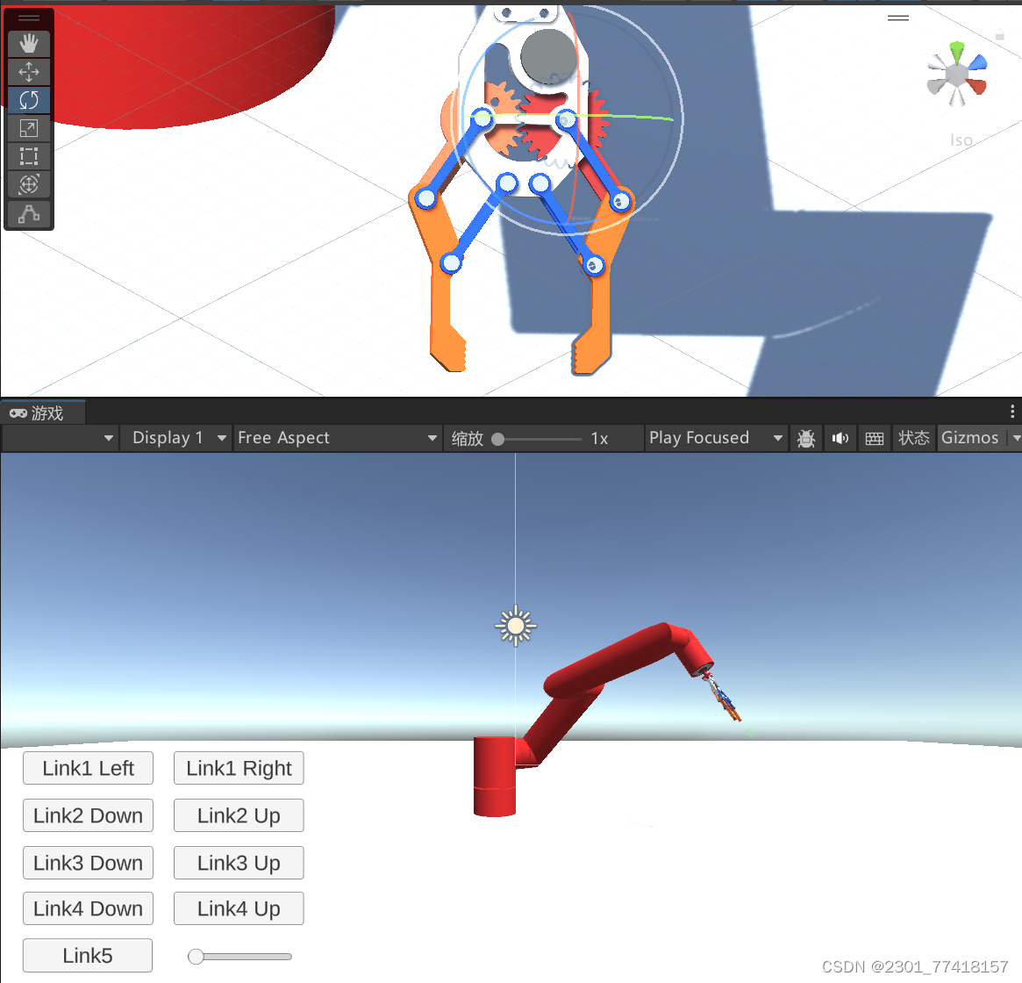
Task: Click the Link1 Left button
Action: coord(88,768)
